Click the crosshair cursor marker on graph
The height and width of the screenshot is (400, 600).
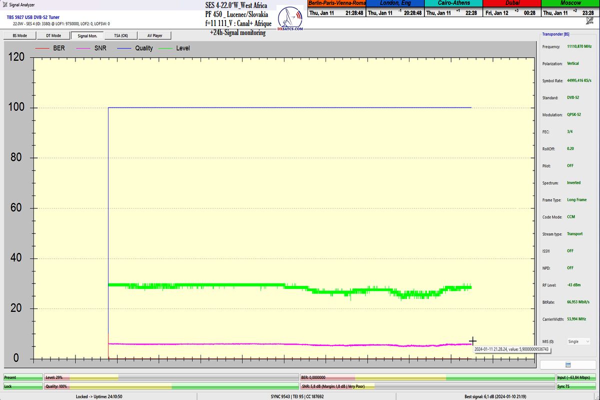click(473, 341)
